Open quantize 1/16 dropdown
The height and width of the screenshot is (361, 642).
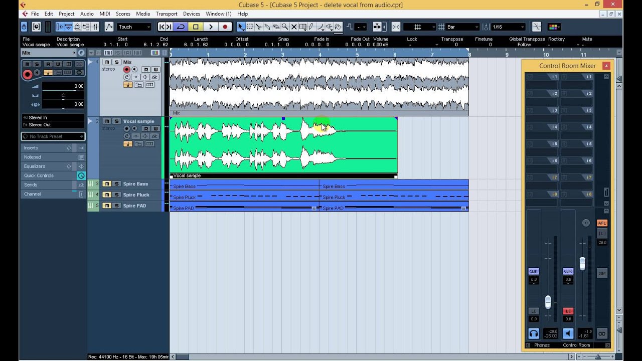click(508, 27)
